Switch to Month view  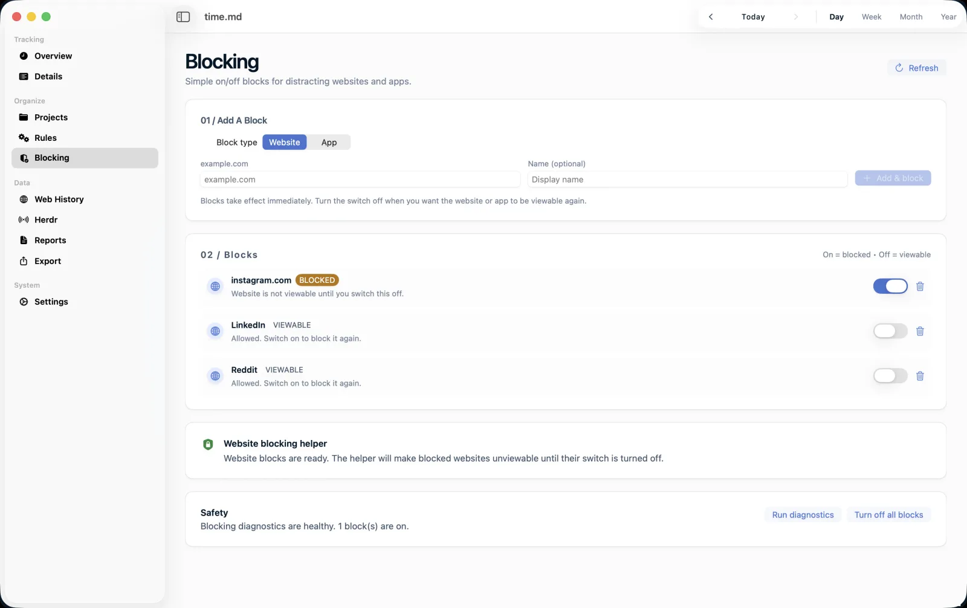(911, 17)
